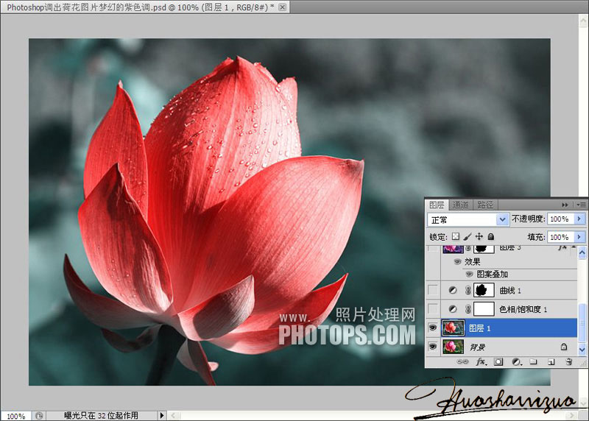589x421 pixels.
Task: Switch to 通道 channels tab
Action: (x=461, y=205)
